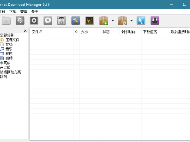The image size is (190, 142).
Task: Sort by the 最后连接时间 column header
Action: point(180,32)
